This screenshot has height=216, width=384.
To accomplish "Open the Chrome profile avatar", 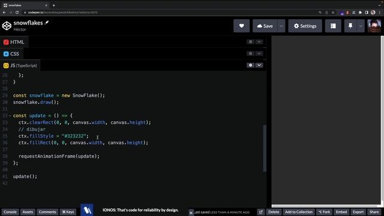I will pyautogui.click(x=373, y=12).
